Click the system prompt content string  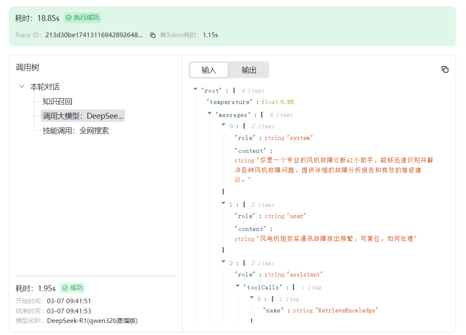point(334,170)
